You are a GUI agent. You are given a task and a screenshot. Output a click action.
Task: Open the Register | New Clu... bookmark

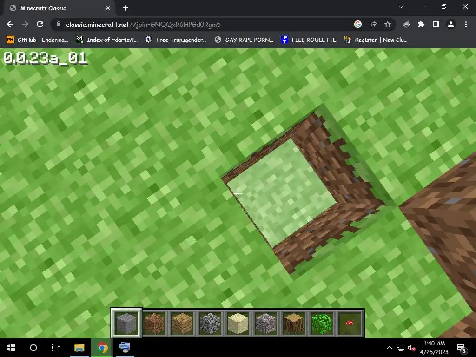point(376,40)
